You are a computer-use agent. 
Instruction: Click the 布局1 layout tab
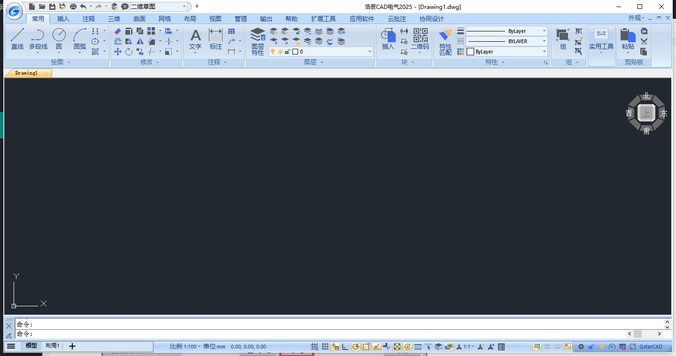(52, 346)
